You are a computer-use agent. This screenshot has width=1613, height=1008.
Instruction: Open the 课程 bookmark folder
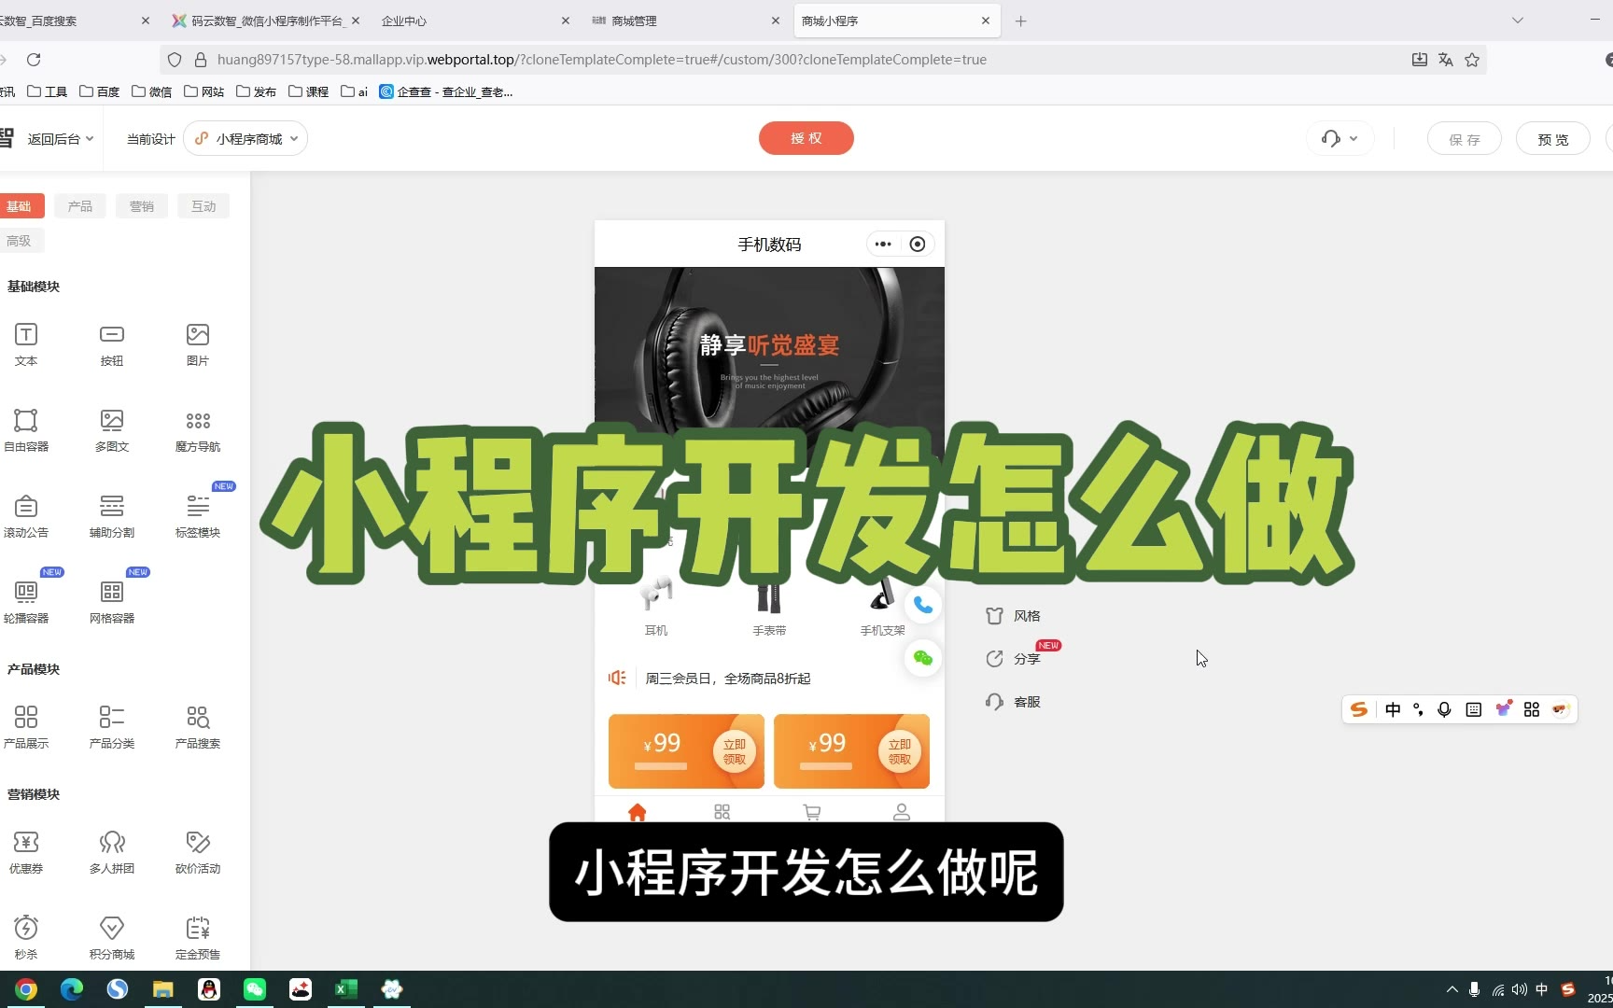click(309, 91)
